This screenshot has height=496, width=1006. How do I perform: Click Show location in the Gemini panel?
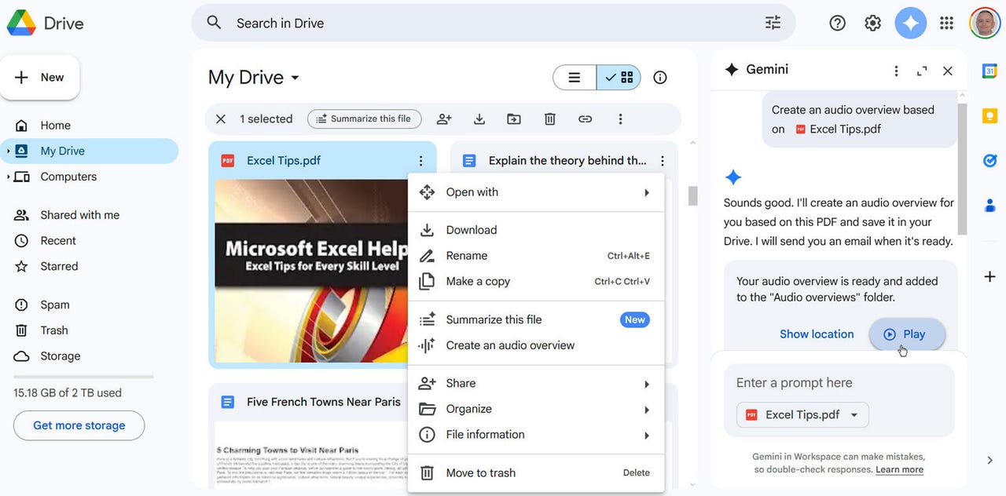point(817,334)
